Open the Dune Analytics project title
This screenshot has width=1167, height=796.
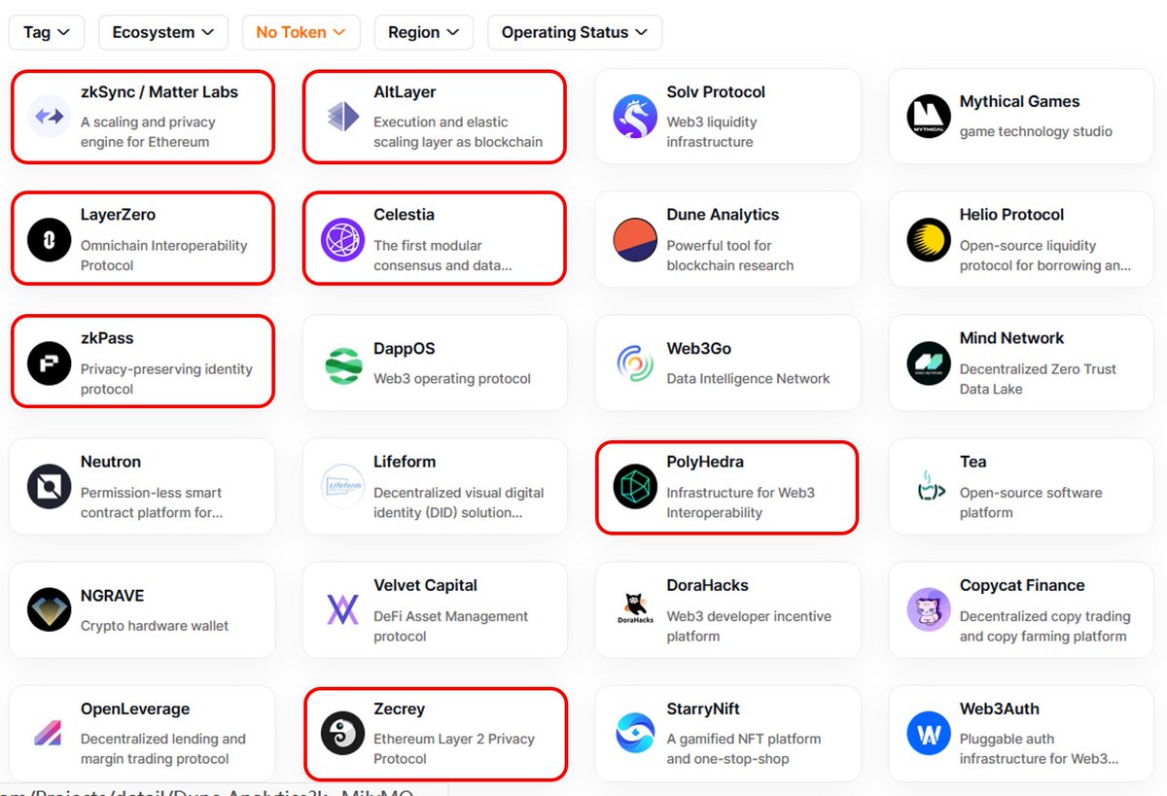(x=723, y=215)
